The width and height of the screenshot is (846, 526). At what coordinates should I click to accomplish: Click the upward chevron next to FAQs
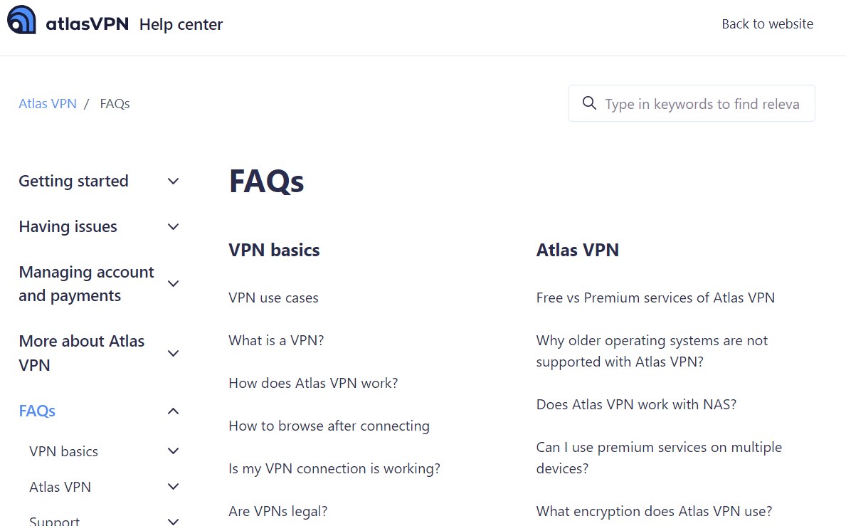tap(173, 411)
